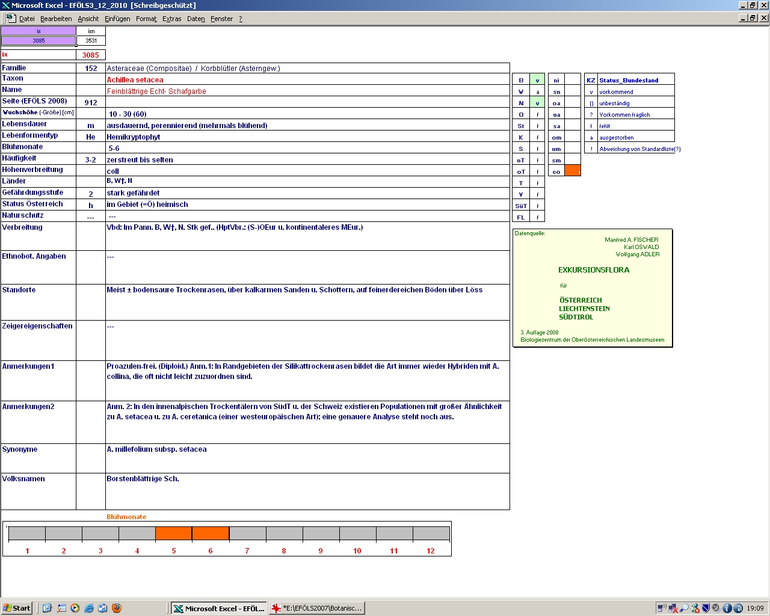Click the Standorte description text

[294, 290]
